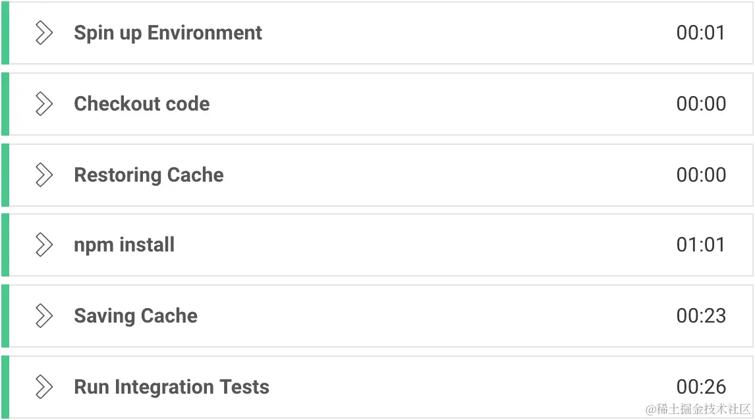Click the 00:00 duration for Checkout code
Viewport: 755px width, 420px height.
coord(701,104)
